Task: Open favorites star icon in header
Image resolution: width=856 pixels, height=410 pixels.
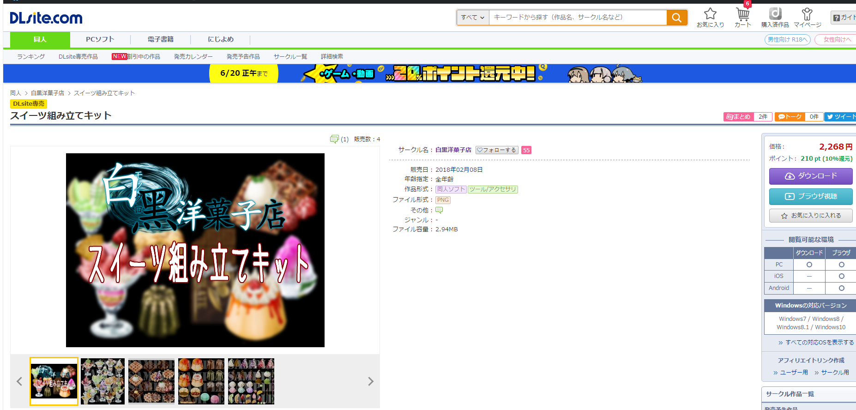Action: (710, 18)
